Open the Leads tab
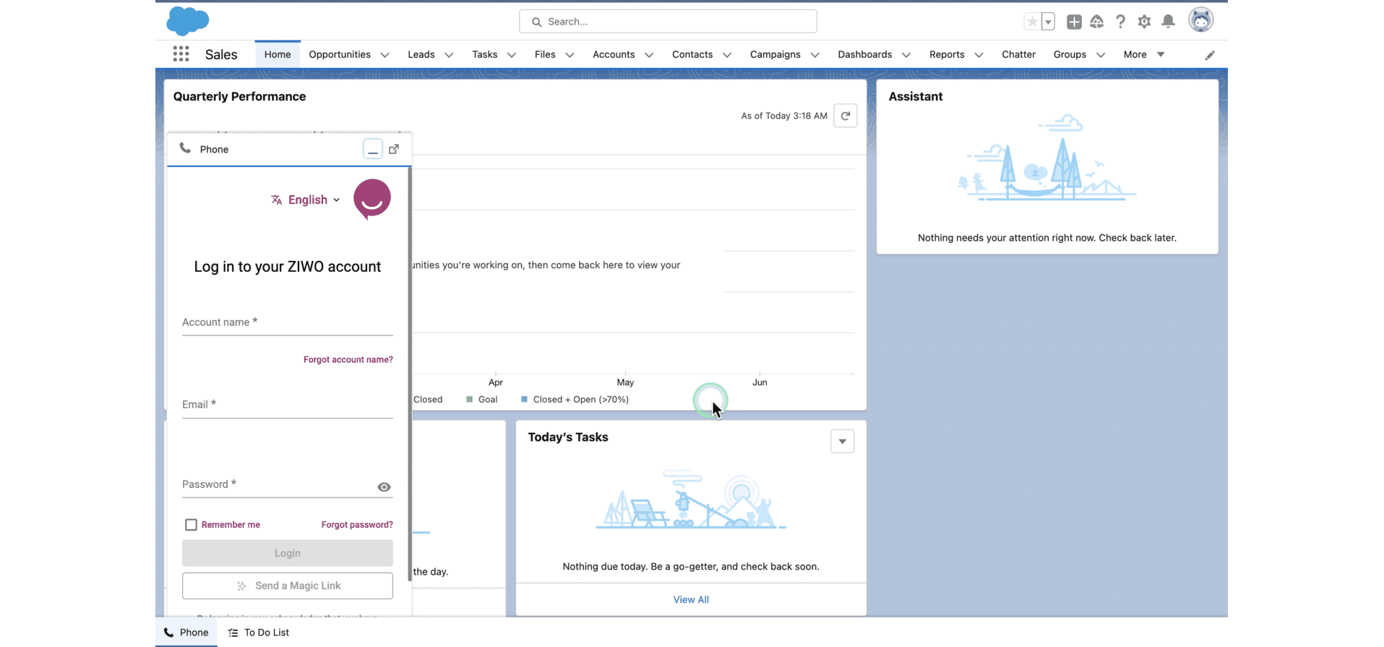The width and height of the screenshot is (1384, 647). pyautogui.click(x=421, y=54)
